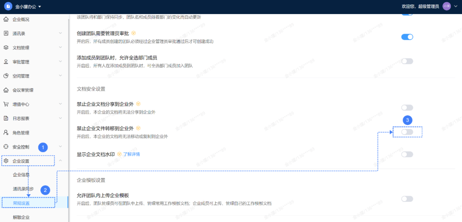Disable 创建团队需要管理员审批 switch
Image resolution: width=462 pixels, height=222 pixels.
pyautogui.click(x=407, y=37)
